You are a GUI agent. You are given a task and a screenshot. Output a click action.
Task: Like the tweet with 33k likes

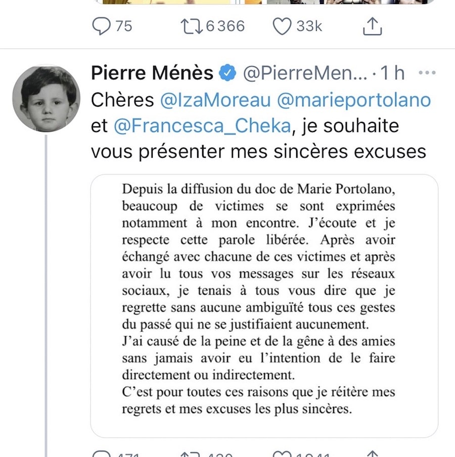point(282,26)
